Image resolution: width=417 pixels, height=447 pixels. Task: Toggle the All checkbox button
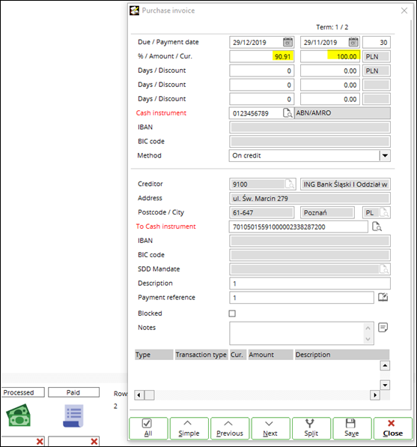click(148, 428)
